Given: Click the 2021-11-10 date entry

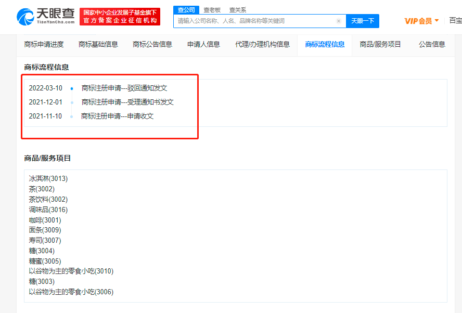Looking at the screenshot, I should point(45,116).
